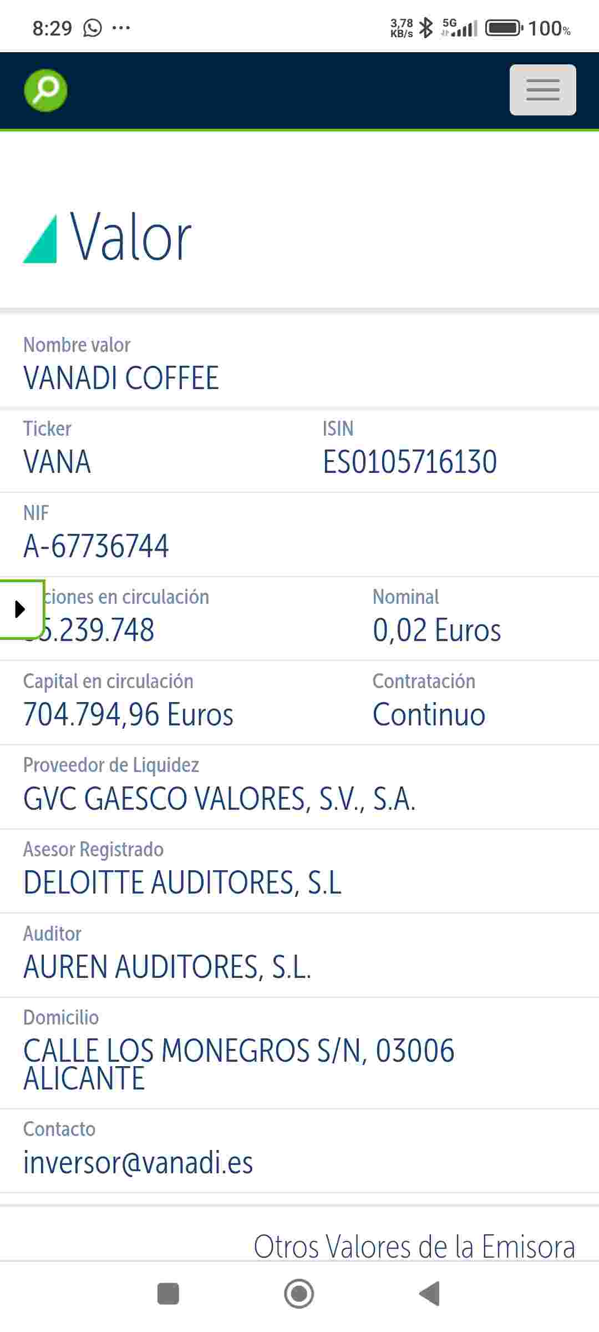The width and height of the screenshot is (599, 1332).
Task: Tap the three-dot notification overflow icon
Action: (x=121, y=28)
